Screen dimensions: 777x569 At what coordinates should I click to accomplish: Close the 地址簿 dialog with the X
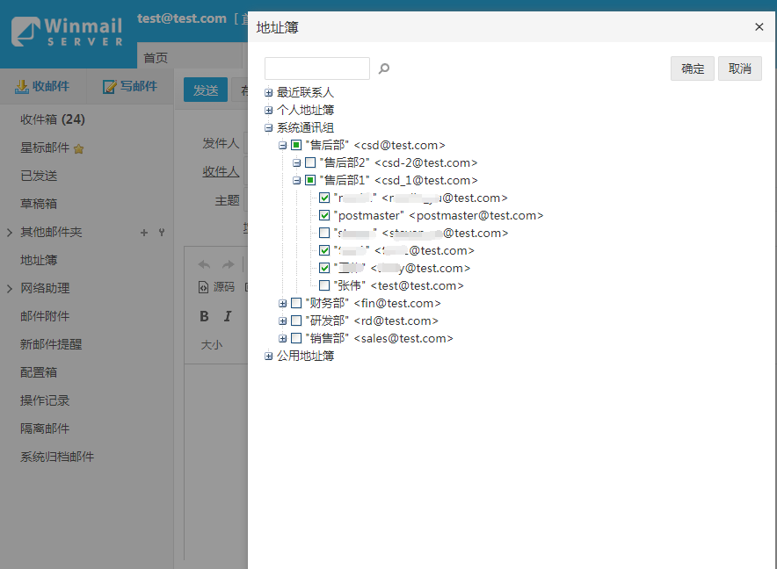point(759,27)
